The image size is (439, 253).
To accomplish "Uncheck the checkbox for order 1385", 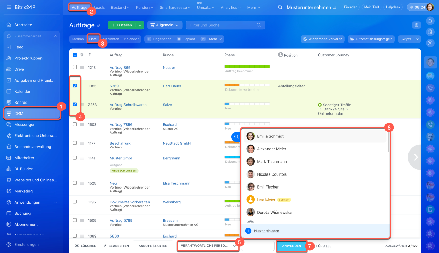I will (75, 86).
